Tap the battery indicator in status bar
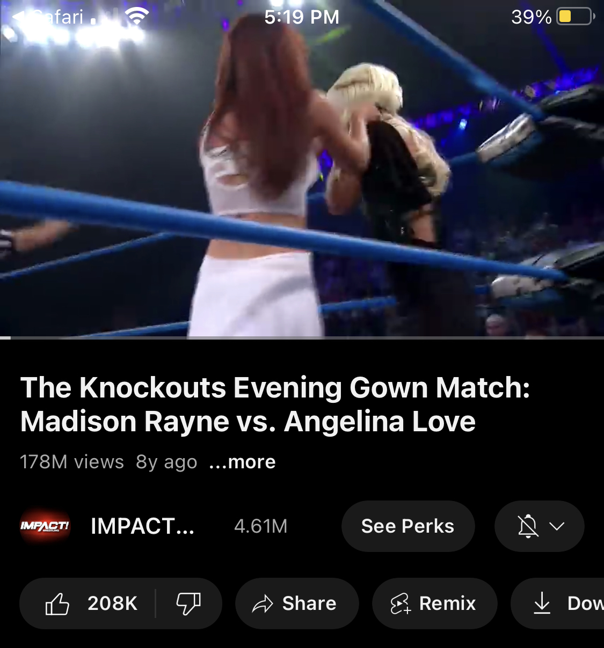The image size is (604, 648). (576, 17)
